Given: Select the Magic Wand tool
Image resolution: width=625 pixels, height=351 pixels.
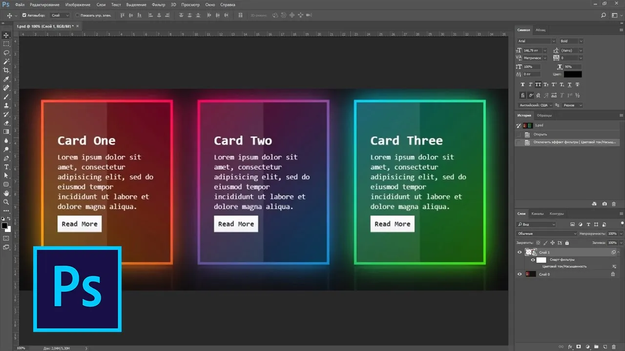Looking at the screenshot, I should 6,61.
